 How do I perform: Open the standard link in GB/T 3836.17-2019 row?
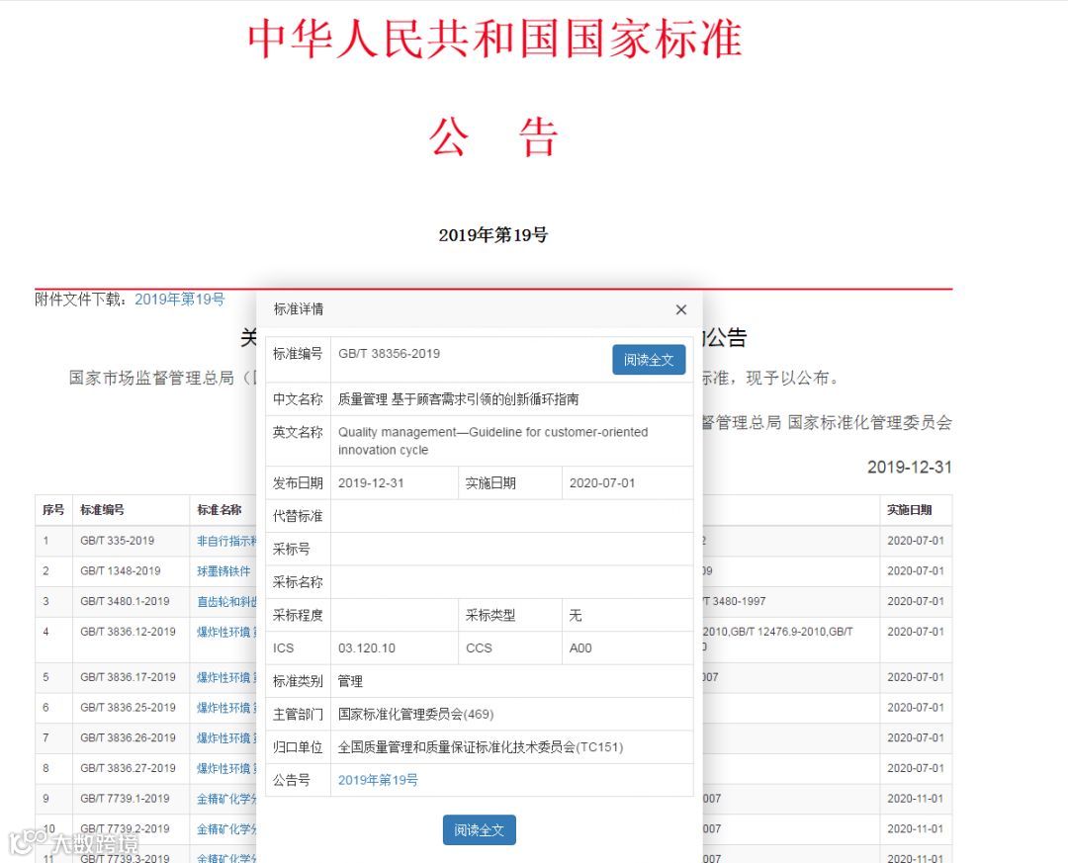(226, 677)
